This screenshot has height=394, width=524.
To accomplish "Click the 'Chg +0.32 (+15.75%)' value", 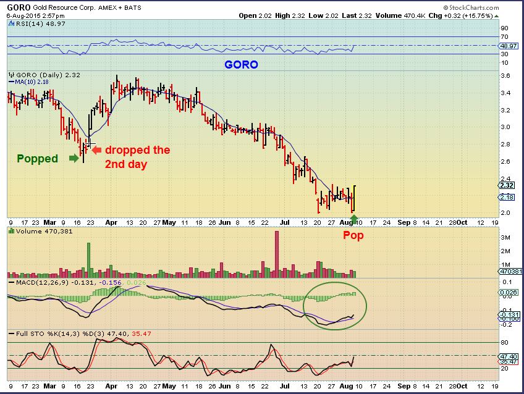I will 461,15.
